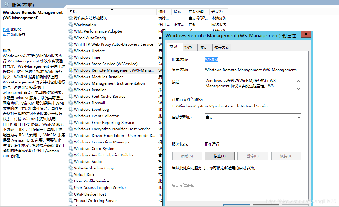The width and height of the screenshot is (339, 207).
Task: Click the sort arrow on the 名称 column header
Action: point(112,10)
